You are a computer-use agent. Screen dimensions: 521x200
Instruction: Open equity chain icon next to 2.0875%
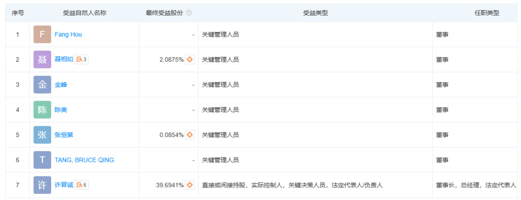[x=190, y=60]
